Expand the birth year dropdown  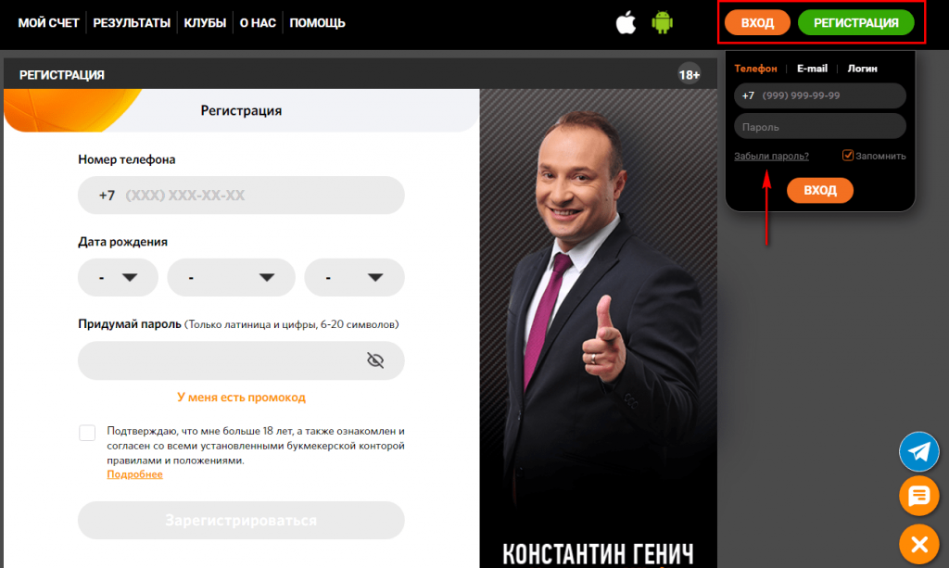coord(355,277)
